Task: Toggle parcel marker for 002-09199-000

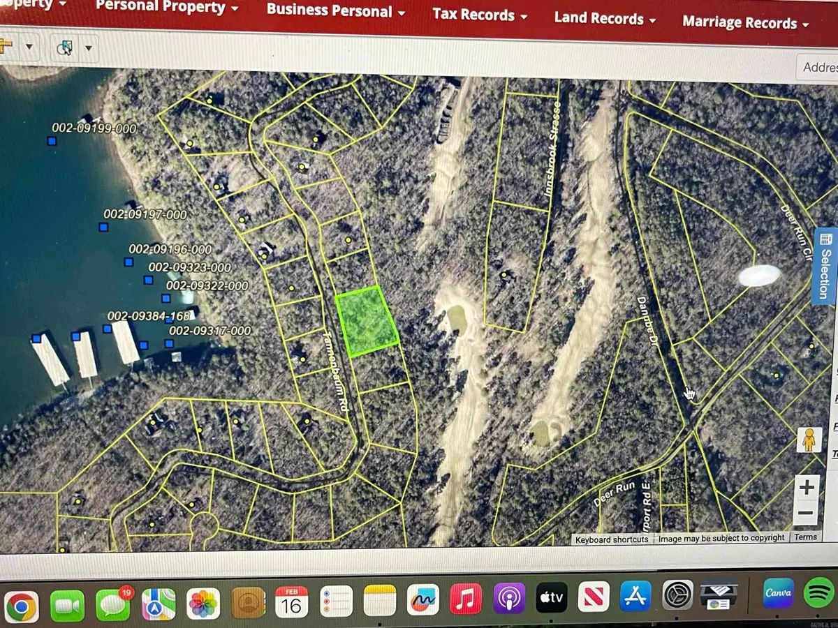Action: tap(51, 142)
